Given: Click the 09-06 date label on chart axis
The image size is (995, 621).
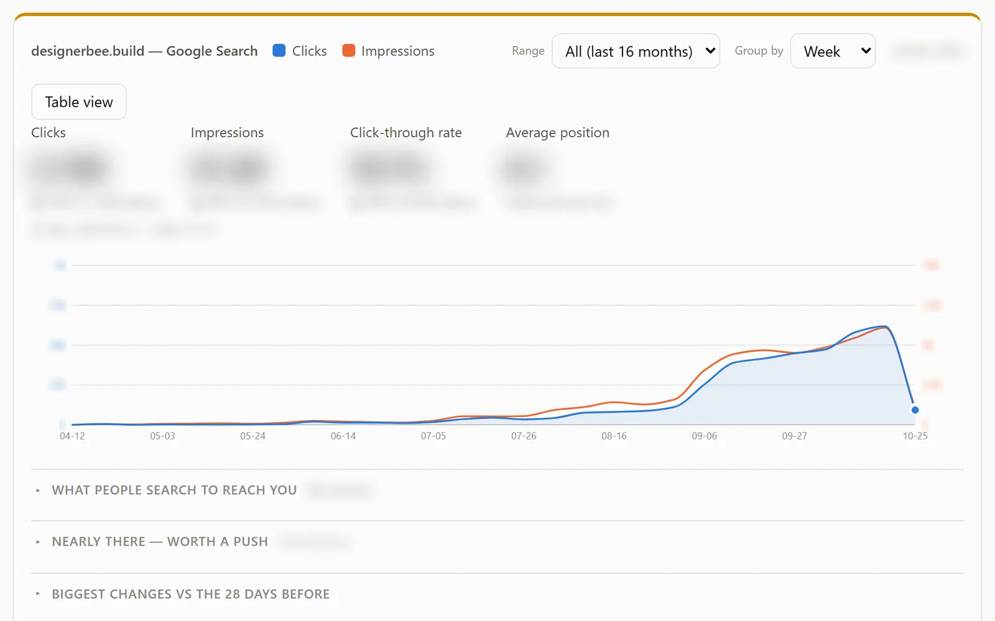Looking at the screenshot, I should click(x=704, y=436).
